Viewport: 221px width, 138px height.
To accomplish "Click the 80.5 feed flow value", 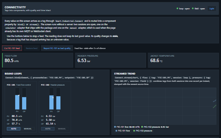I will [9, 60].
